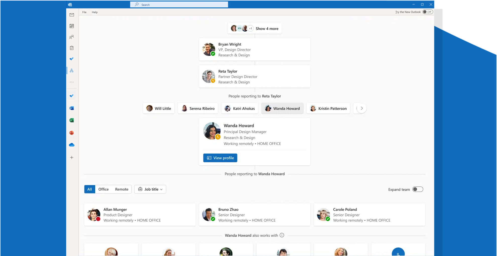The image size is (497, 256).
Task: Select Kristin Patterson's card
Action: point(328,108)
